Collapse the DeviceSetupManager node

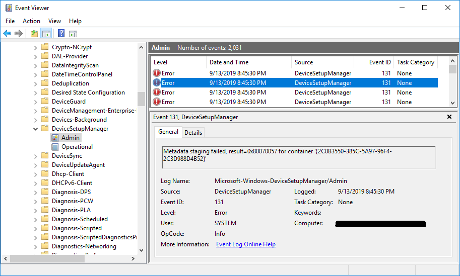pos(35,129)
